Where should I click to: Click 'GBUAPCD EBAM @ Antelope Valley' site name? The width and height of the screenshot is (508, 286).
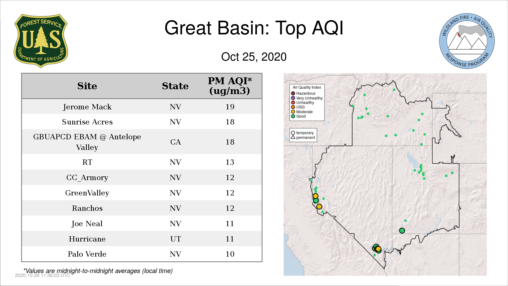click(x=87, y=142)
